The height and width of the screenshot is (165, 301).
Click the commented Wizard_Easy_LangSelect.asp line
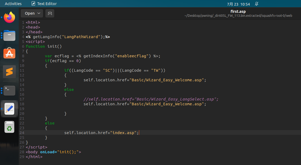tap(151, 99)
